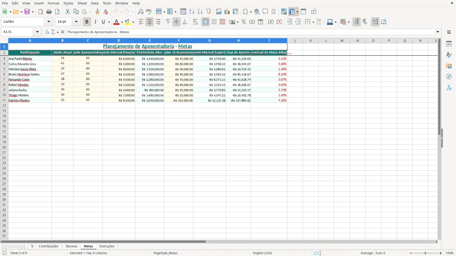Click the Save document icon
Image resolution: width=456 pixels, height=256 pixels.
27,12
